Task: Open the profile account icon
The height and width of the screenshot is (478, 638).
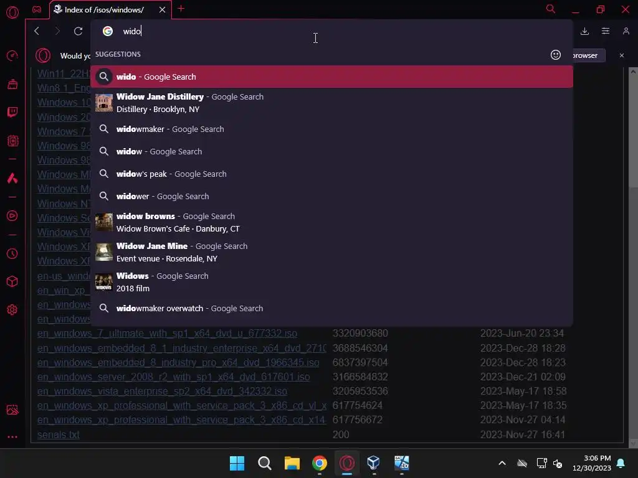Action: pyautogui.click(x=626, y=31)
